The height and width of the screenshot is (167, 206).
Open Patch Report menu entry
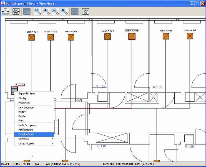click(x=34, y=130)
